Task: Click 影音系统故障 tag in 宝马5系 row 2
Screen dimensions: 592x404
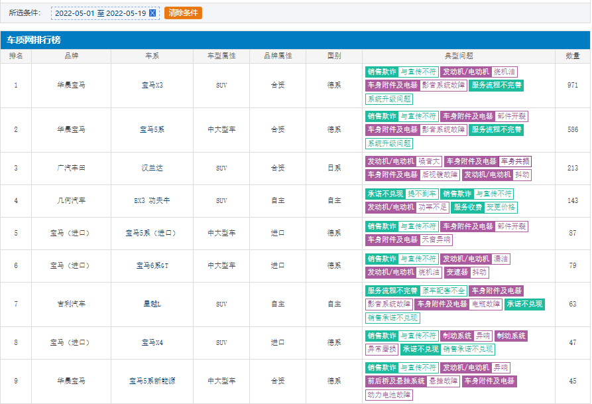Action: [x=444, y=129]
